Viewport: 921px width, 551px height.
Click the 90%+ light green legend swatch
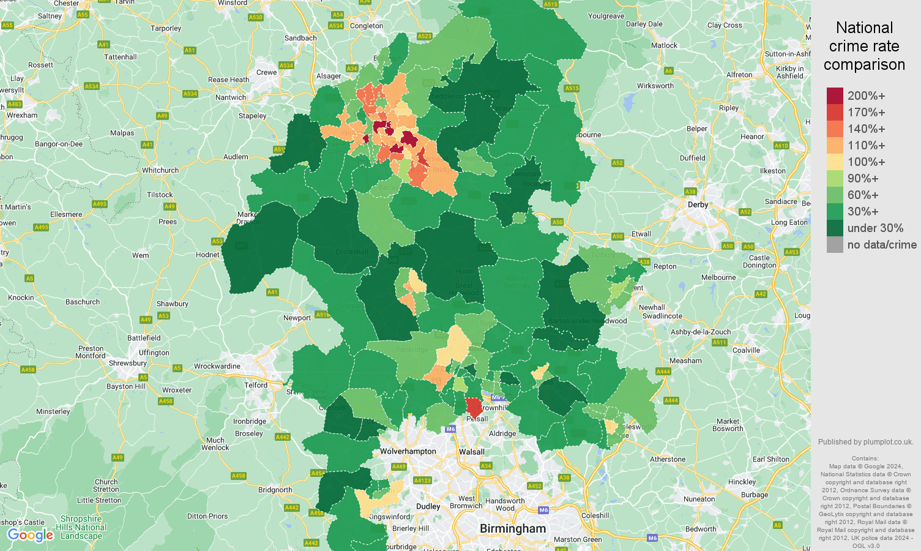835,178
